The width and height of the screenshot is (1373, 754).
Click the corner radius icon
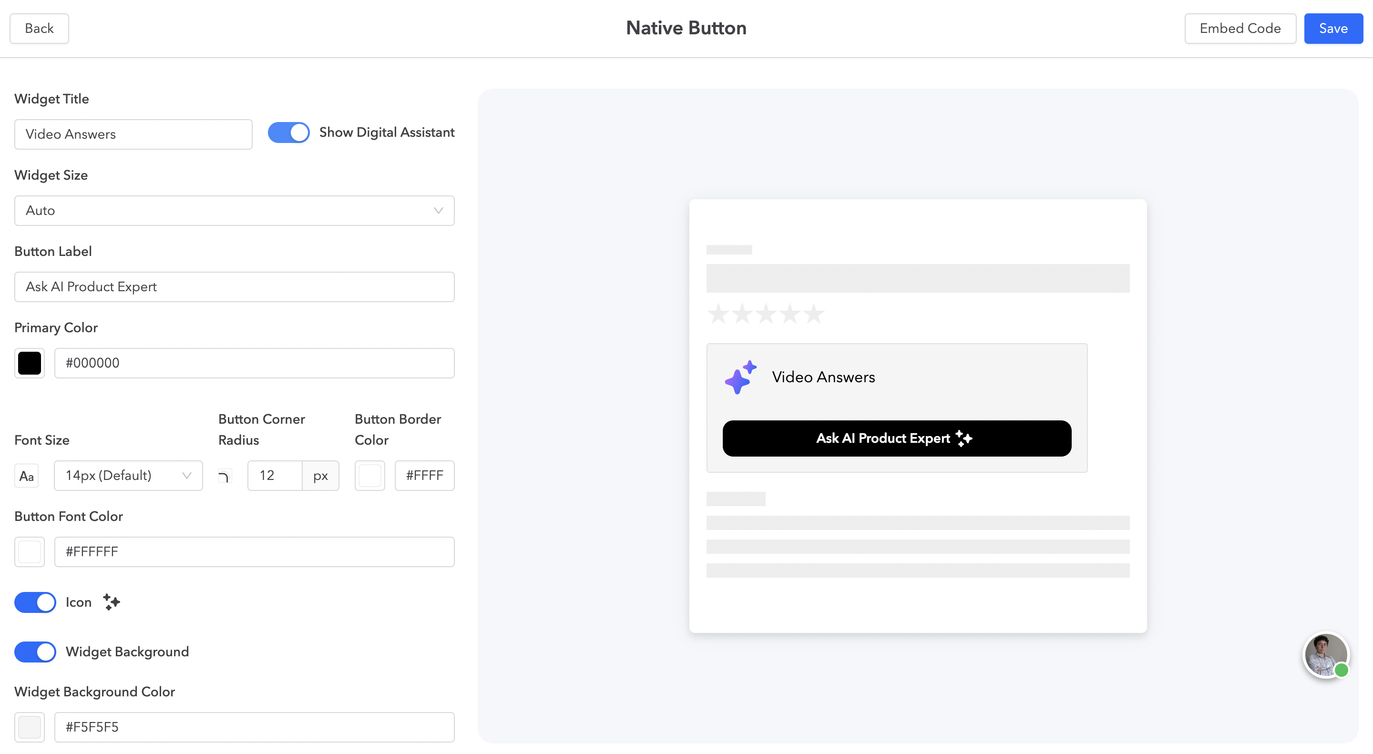pyautogui.click(x=225, y=476)
